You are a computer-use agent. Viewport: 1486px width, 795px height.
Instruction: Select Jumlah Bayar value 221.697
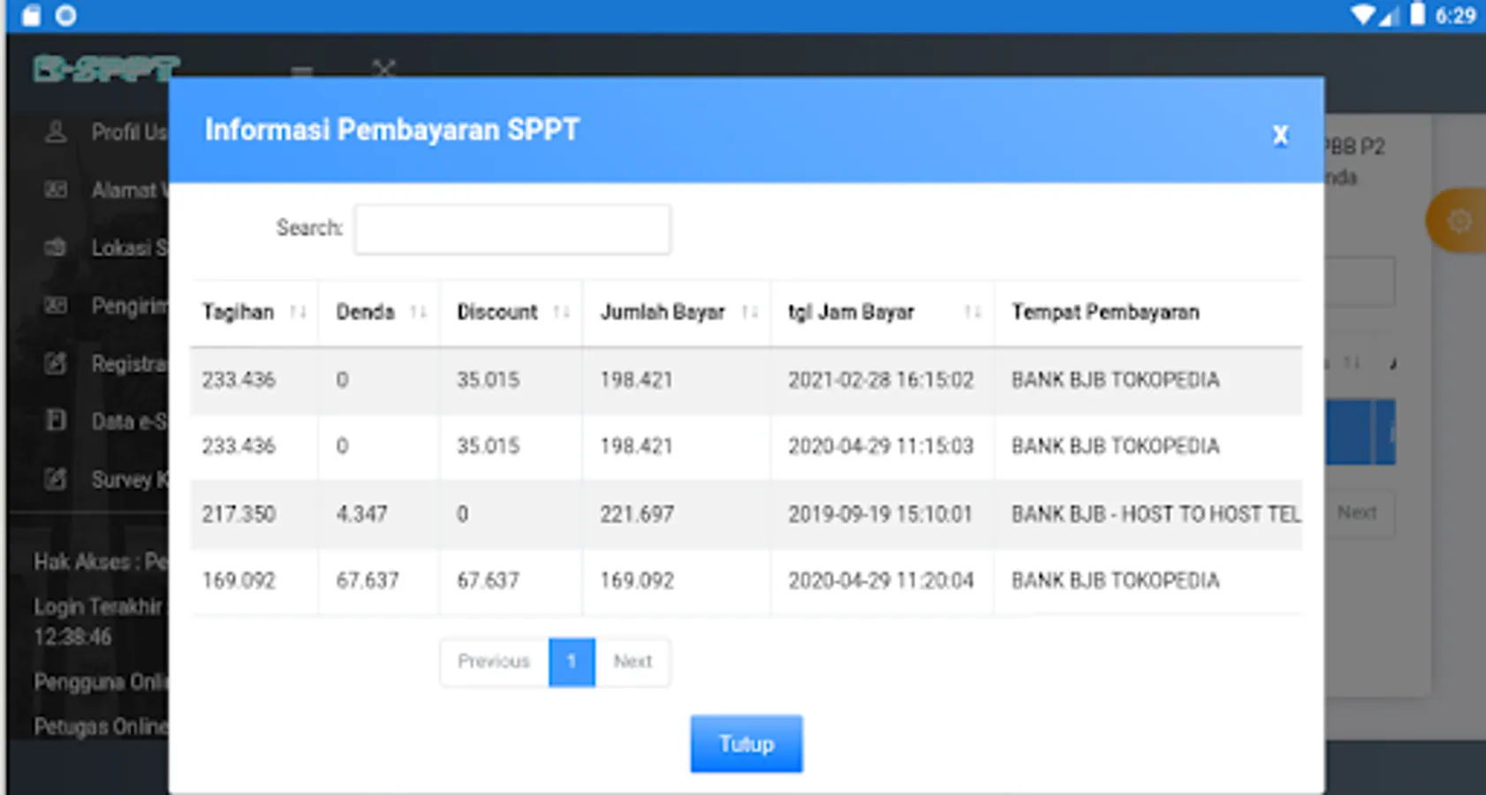tap(637, 514)
